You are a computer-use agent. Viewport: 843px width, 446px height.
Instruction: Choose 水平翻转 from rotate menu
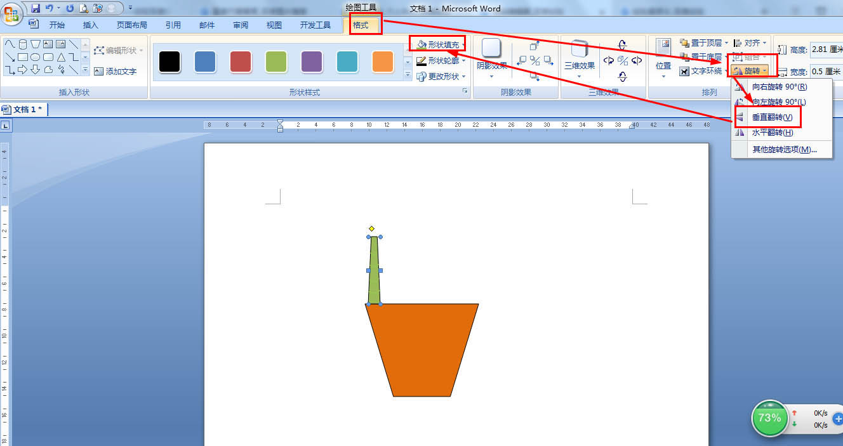782,133
